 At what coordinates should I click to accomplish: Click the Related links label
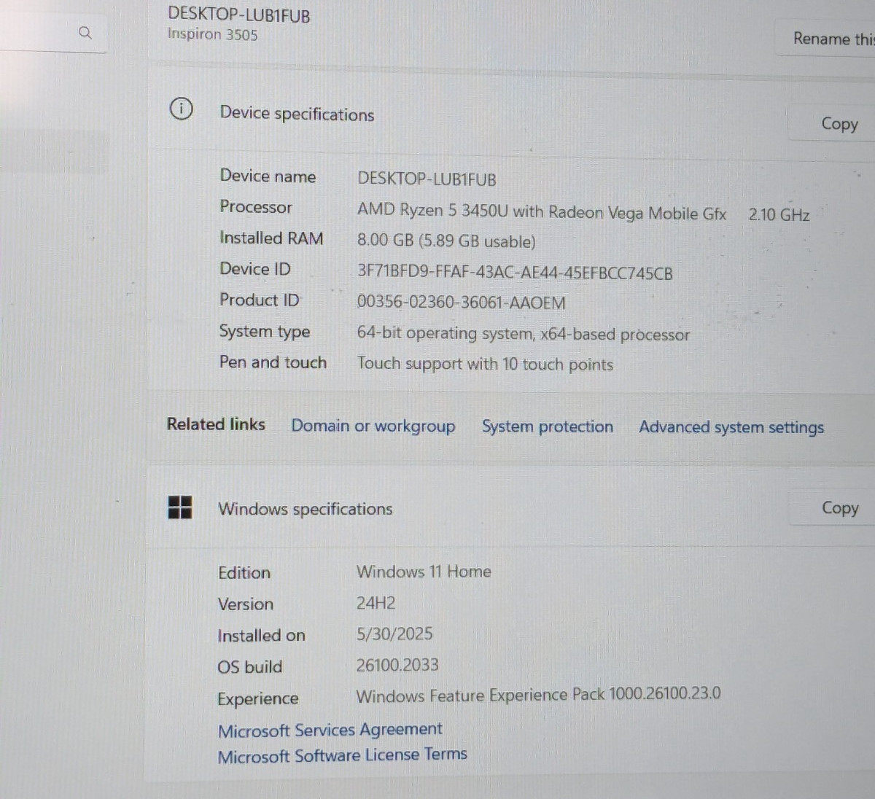[x=216, y=424]
